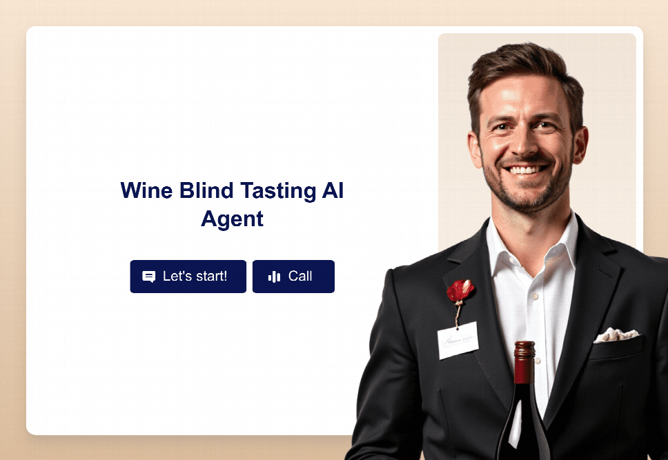Click the word Agent in the title

coord(232,219)
